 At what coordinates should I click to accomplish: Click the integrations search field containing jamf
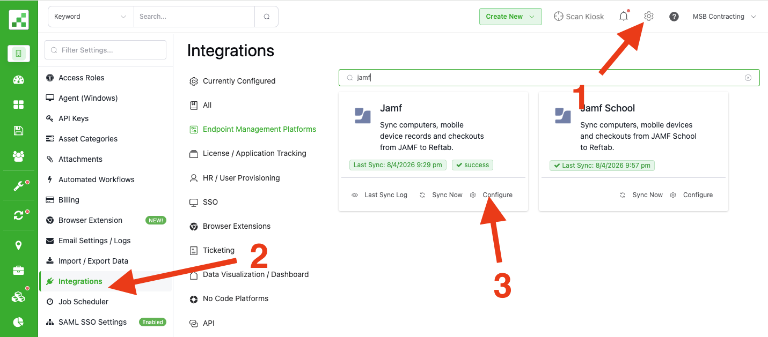pos(549,78)
